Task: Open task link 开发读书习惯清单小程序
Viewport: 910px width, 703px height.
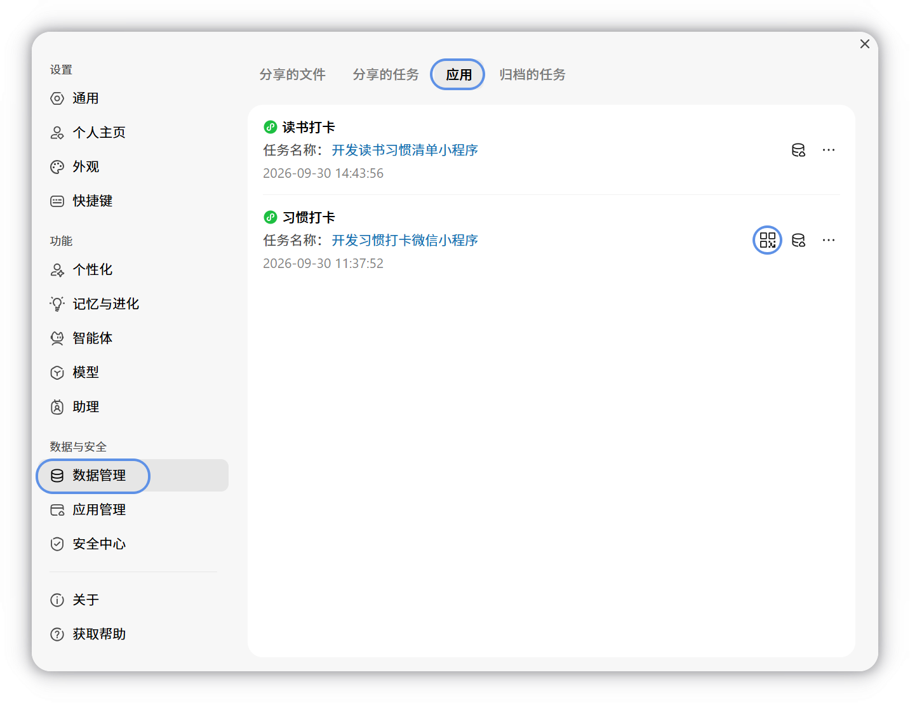Action: click(405, 150)
